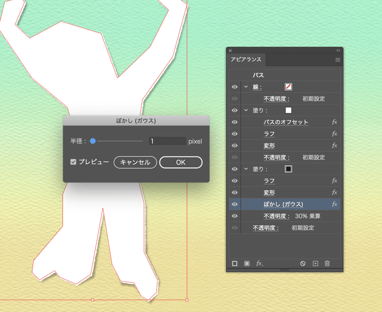Enable the プレビュー checkbox in the dialog
Viewport: 382px width, 312px height.
[x=73, y=162]
